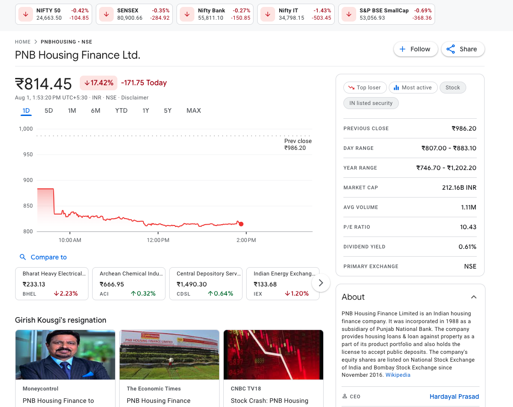This screenshot has height=407, width=513.
Task: Click the Prev close ₹986.20 chart label
Action: click(x=298, y=144)
